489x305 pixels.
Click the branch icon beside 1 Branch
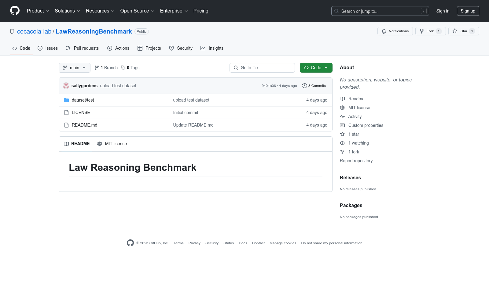(x=97, y=68)
